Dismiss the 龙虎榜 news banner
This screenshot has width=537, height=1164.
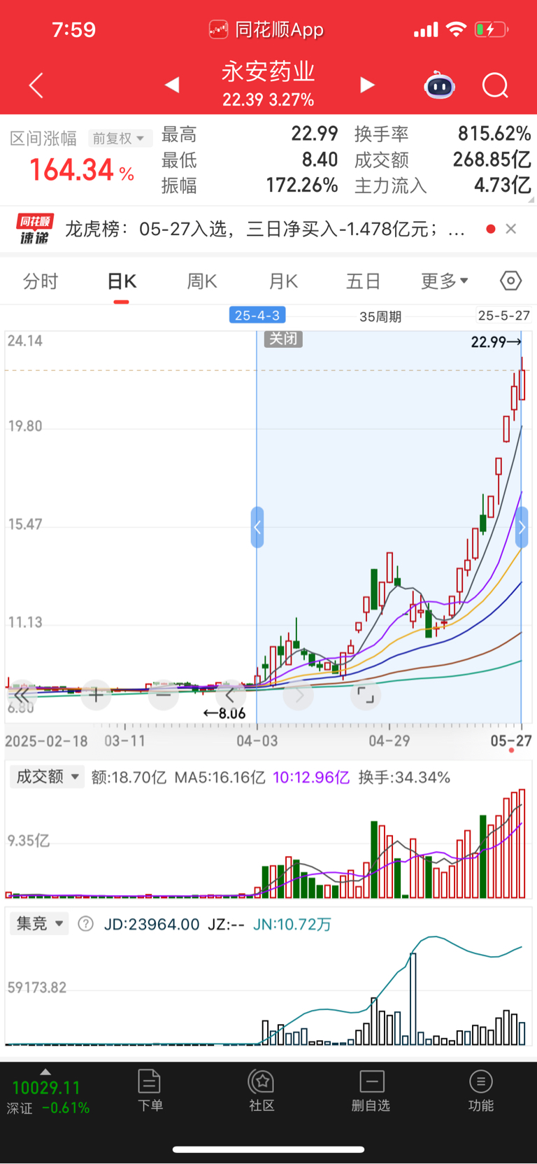511,229
